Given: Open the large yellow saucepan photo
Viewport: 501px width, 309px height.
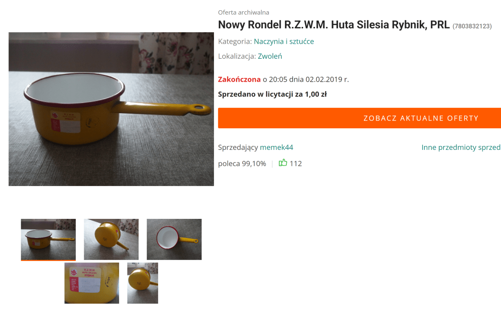Looking at the screenshot, I should coord(111,109).
